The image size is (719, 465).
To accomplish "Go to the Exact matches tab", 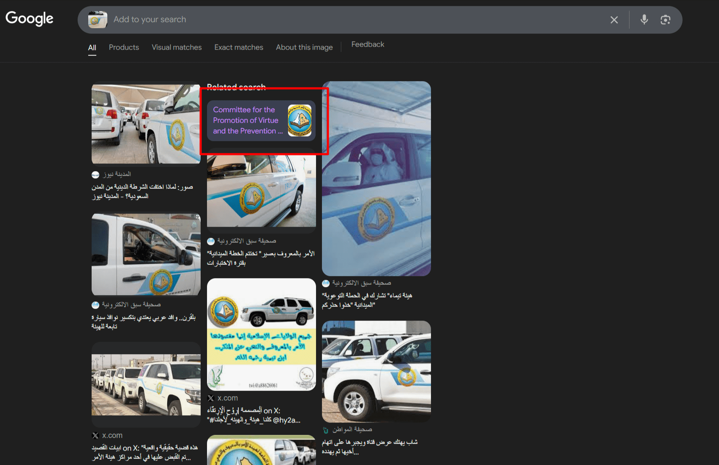I will (238, 48).
